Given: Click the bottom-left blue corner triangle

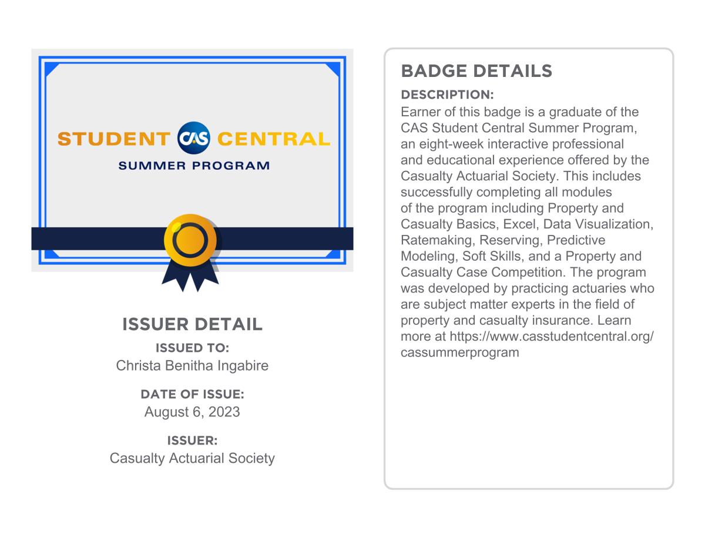Looking at the screenshot, I should click(x=52, y=254).
